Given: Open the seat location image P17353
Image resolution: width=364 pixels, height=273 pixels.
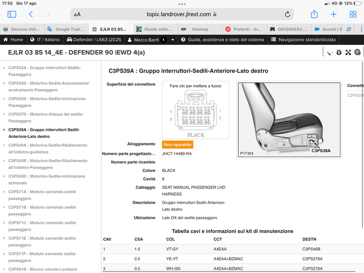Looking at the screenshot, I should point(289,120).
